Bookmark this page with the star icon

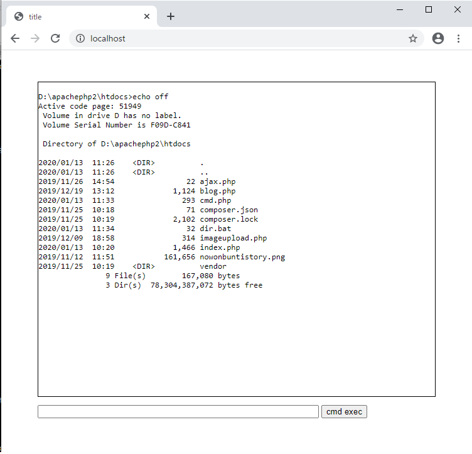[412, 38]
